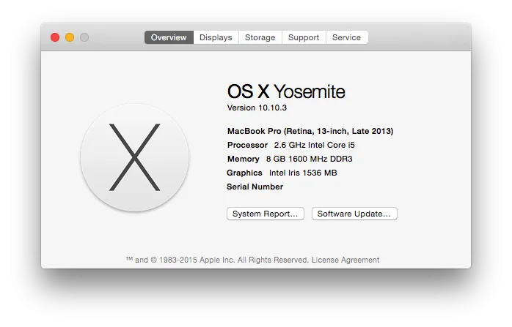Open the License Agreement link
The height and width of the screenshot is (327, 512).
[345, 260]
